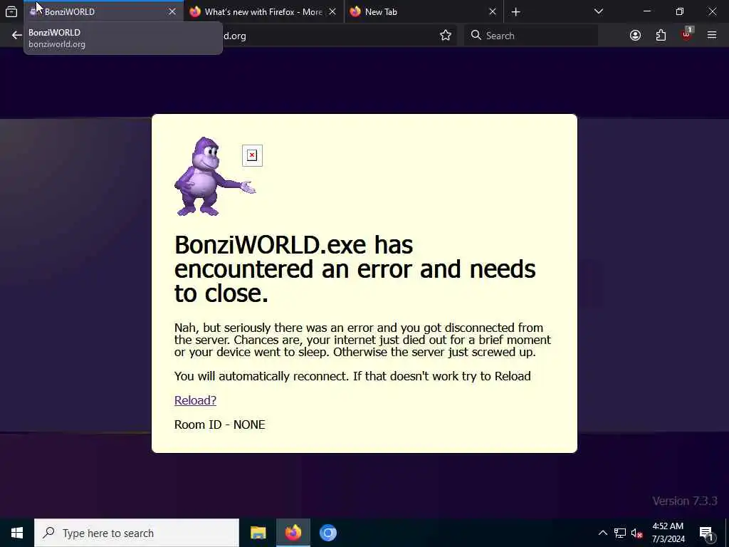
Task: Switch to What's new with Firefox tab
Action: pos(264,11)
